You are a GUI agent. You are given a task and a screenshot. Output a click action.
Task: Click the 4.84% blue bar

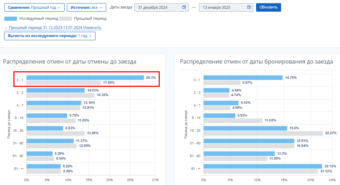pyautogui.click(x=217, y=90)
